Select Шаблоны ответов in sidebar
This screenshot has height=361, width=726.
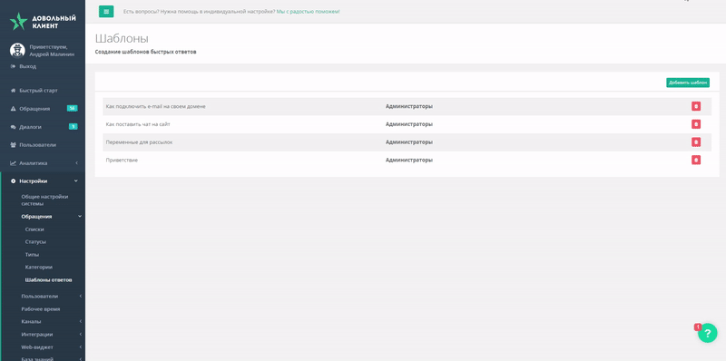48,280
